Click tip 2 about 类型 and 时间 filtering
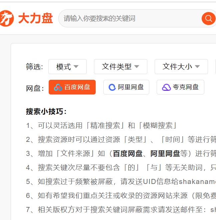 click(x=121, y=140)
